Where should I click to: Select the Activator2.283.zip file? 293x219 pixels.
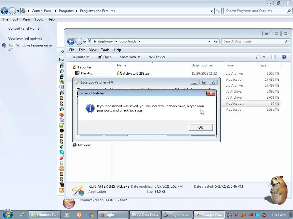(x=136, y=73)
